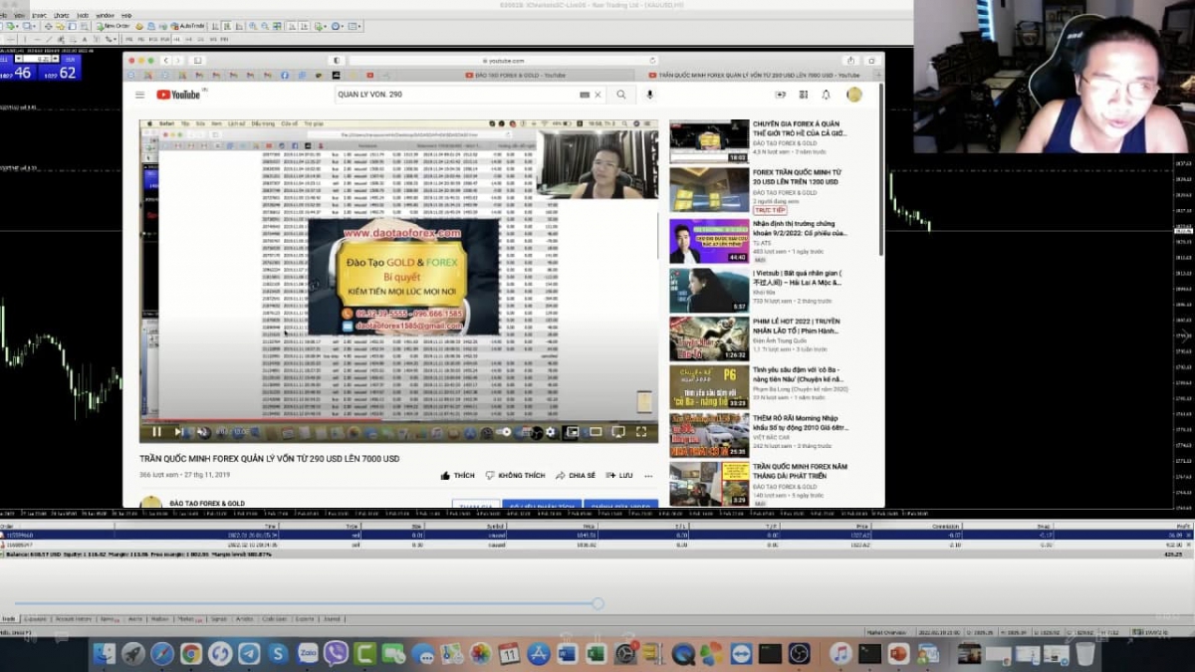Open Finder from the Dock
1195x672 pixels.
tap(105, 653)
